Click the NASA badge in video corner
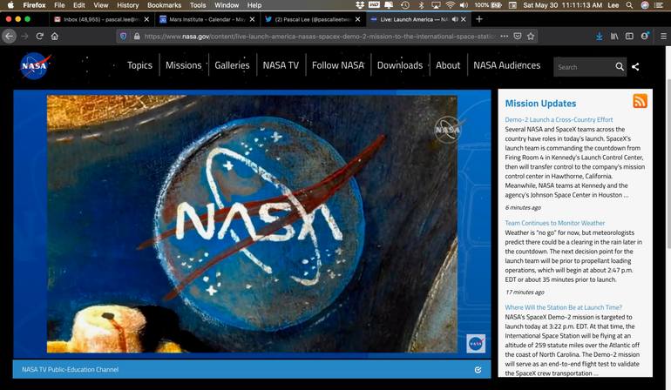The height and width of the screenshot is (390, 671). [x=476, y=343]
